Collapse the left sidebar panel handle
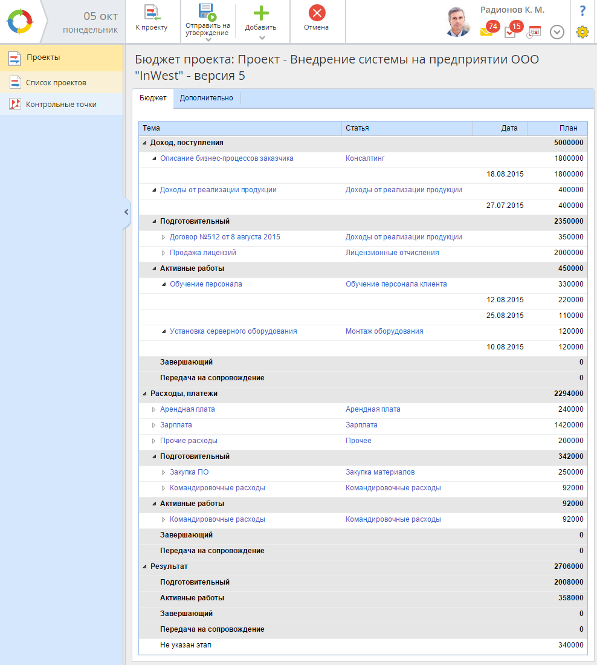The image size is (597, 665). [126, 212]
